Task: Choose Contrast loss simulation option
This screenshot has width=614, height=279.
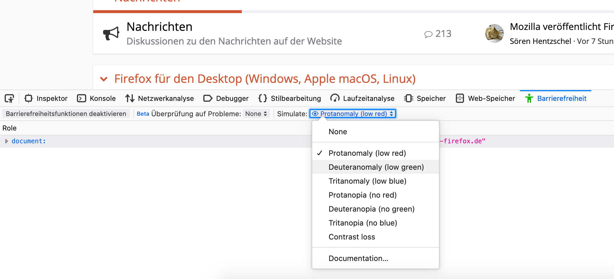Action: (x=352, y=237)
